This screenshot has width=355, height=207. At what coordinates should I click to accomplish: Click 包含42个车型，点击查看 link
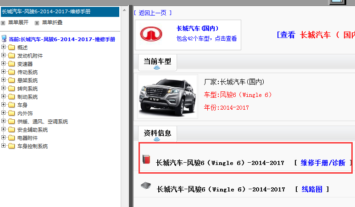(206, 38)
